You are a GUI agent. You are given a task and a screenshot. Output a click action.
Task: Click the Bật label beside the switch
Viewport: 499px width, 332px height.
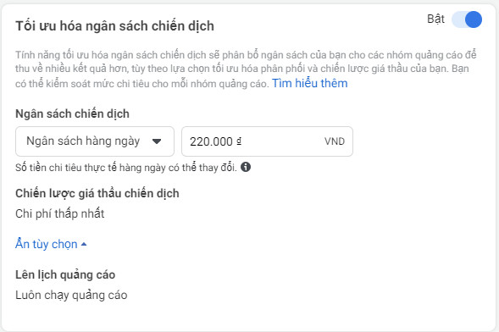click(x=435, y=19)
